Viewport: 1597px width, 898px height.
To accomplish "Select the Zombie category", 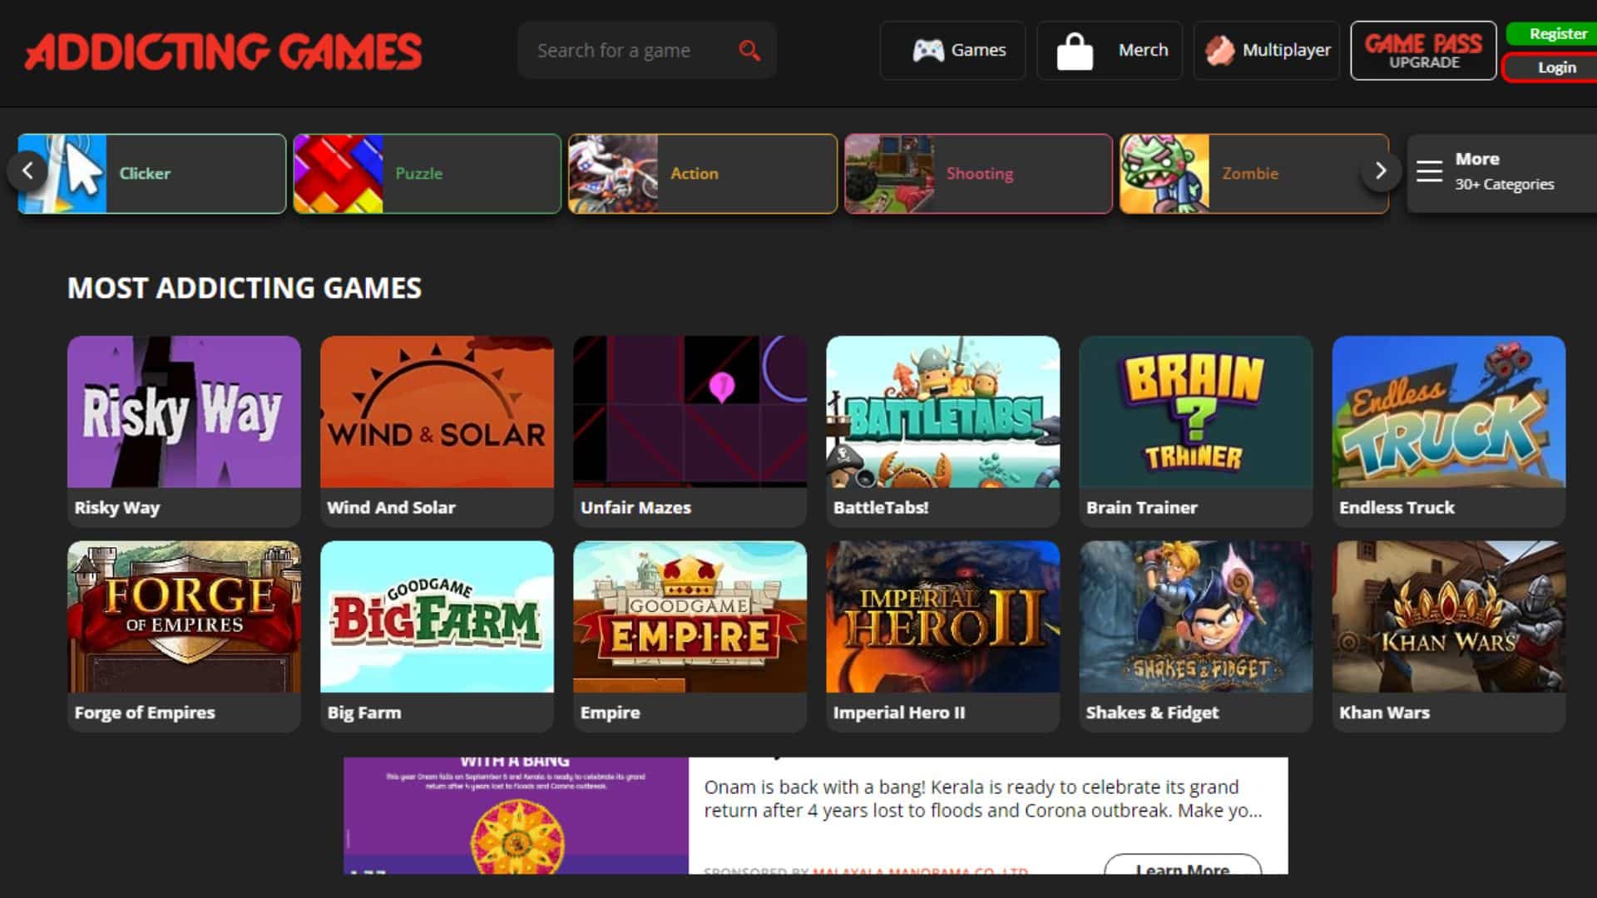I will 1254,174.
